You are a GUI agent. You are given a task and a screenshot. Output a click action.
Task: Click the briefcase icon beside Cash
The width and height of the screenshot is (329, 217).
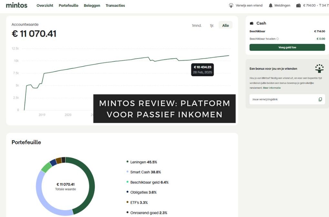pyautogui.click(x=252, y=23)
